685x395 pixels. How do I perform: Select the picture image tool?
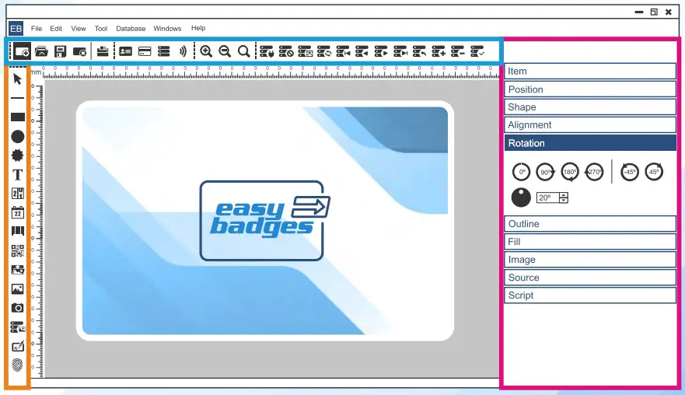click(17, 288)
